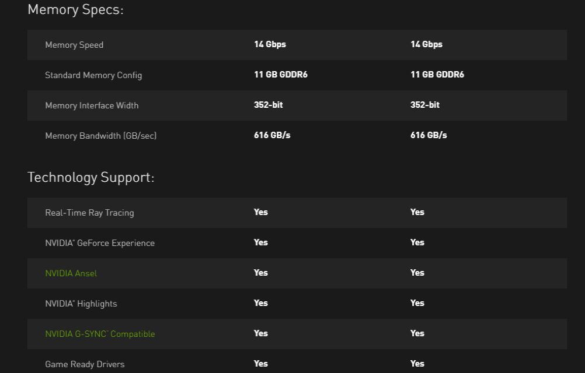Select Yes next to Real-Time Ray Tracing
585x373 pixels.
pos(260,212)
